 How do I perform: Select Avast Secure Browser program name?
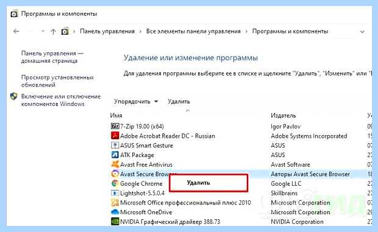(x=149, y=174)
